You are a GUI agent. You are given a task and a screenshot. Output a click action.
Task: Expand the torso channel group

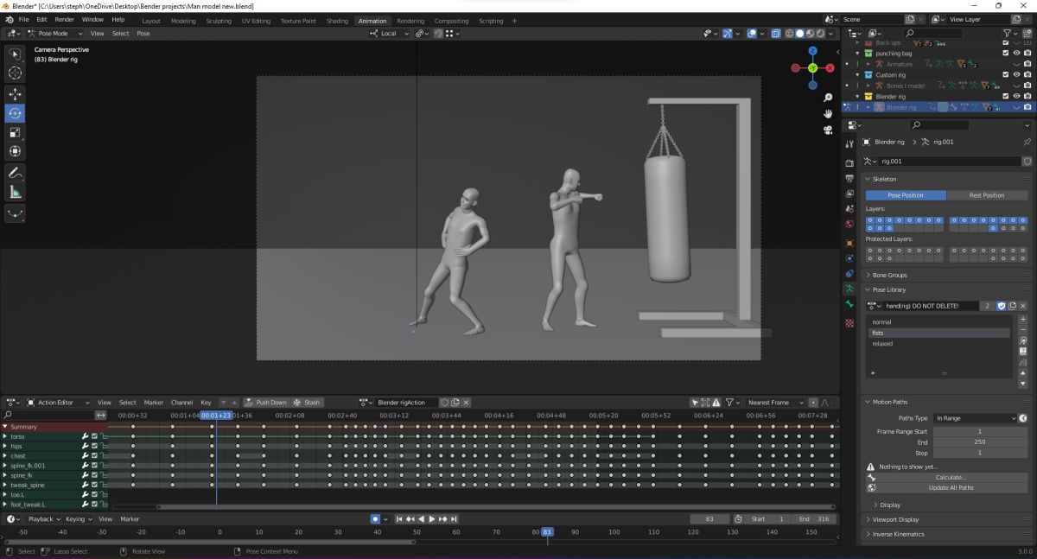coord(5,436)
